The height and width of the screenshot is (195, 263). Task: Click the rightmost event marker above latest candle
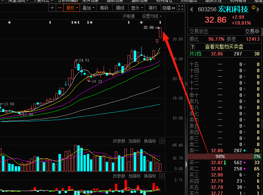160,22
